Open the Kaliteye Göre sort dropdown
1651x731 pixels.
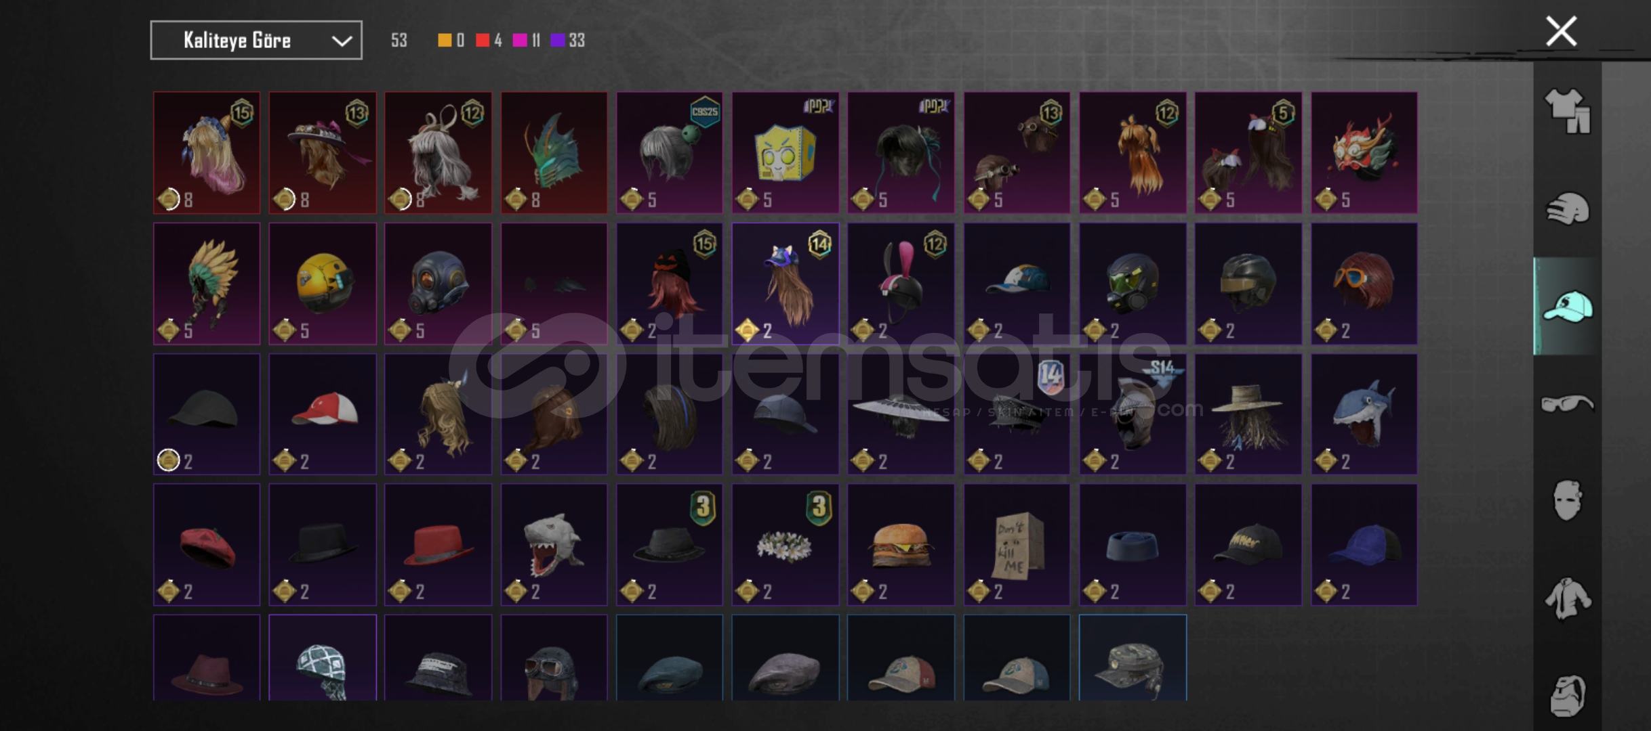(x=256, y=41)
